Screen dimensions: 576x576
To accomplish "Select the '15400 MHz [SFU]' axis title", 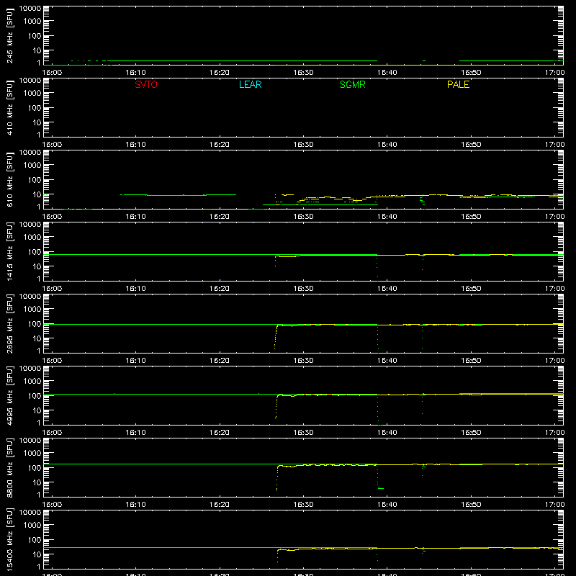I will coord(10,539).
